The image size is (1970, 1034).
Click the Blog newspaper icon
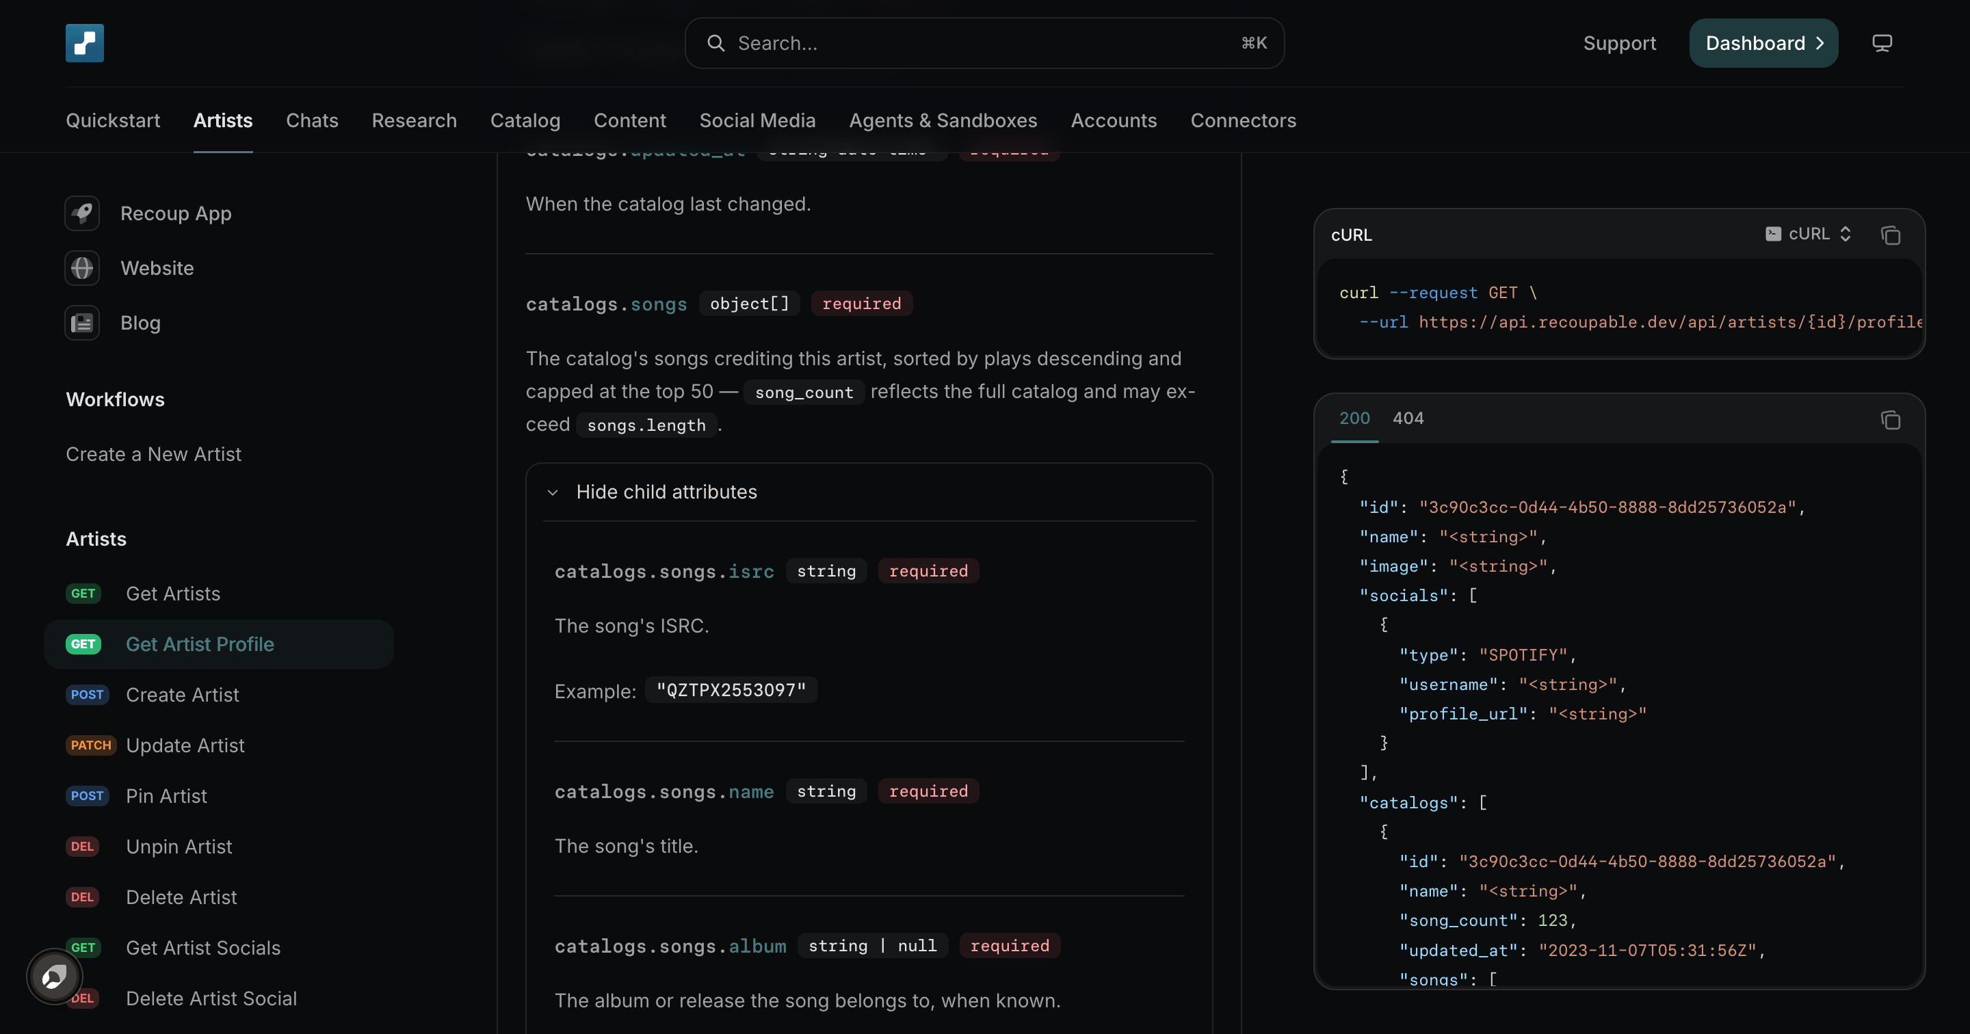click(x=82, y=323)
